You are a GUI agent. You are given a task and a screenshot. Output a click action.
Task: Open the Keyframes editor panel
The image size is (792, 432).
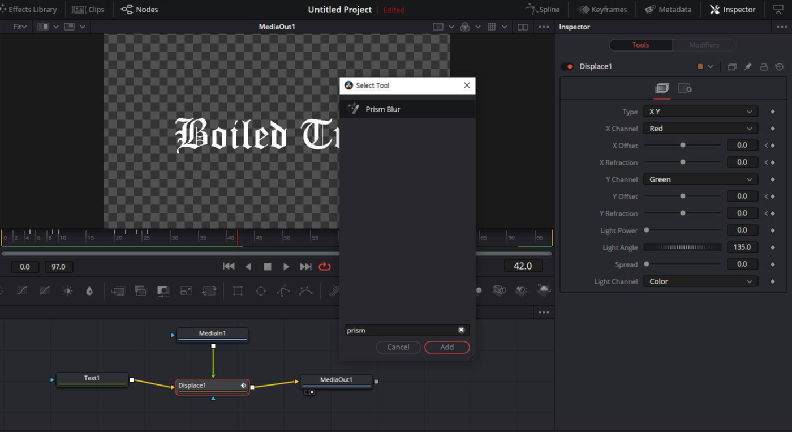point(601,10)
